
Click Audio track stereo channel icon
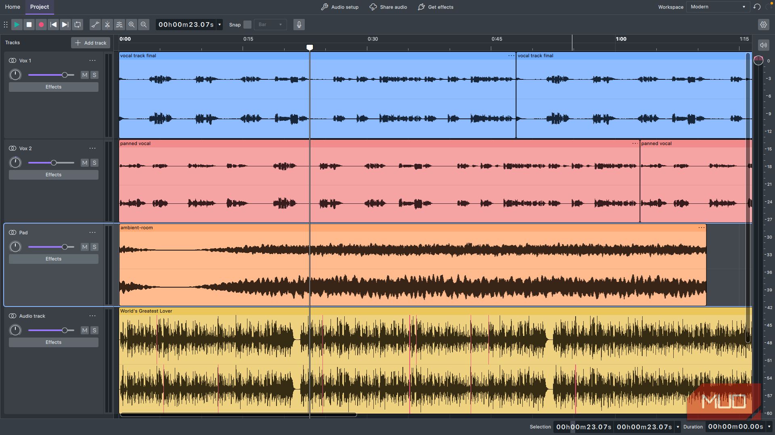tap(13, 316)
